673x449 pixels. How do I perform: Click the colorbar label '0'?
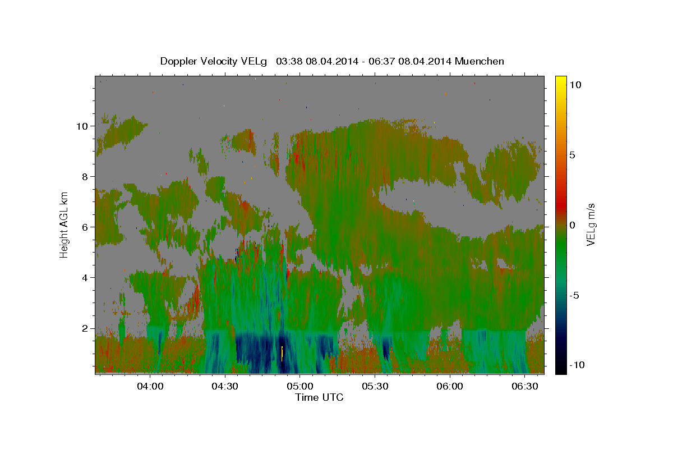pos(573,225)
